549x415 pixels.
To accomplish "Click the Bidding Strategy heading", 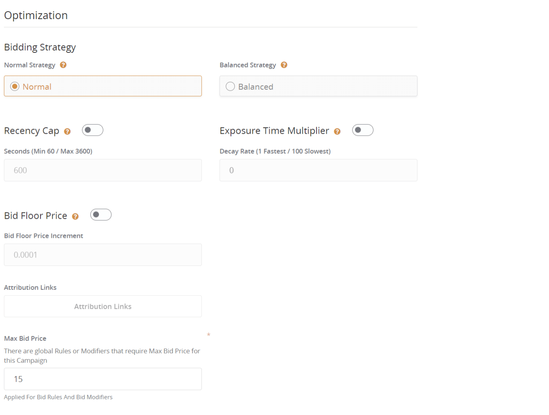I will [40, 47].
